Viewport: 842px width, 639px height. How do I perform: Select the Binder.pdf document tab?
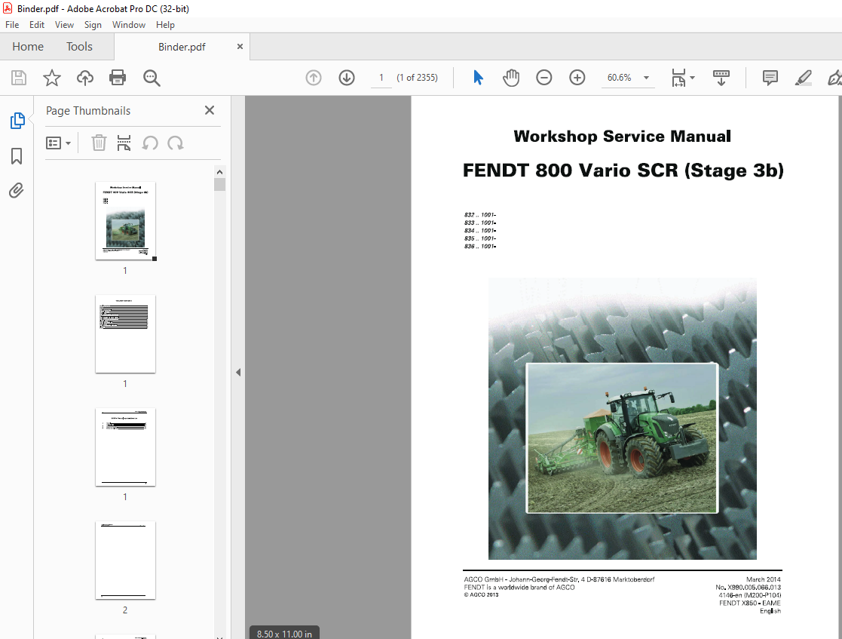point(182,47)
